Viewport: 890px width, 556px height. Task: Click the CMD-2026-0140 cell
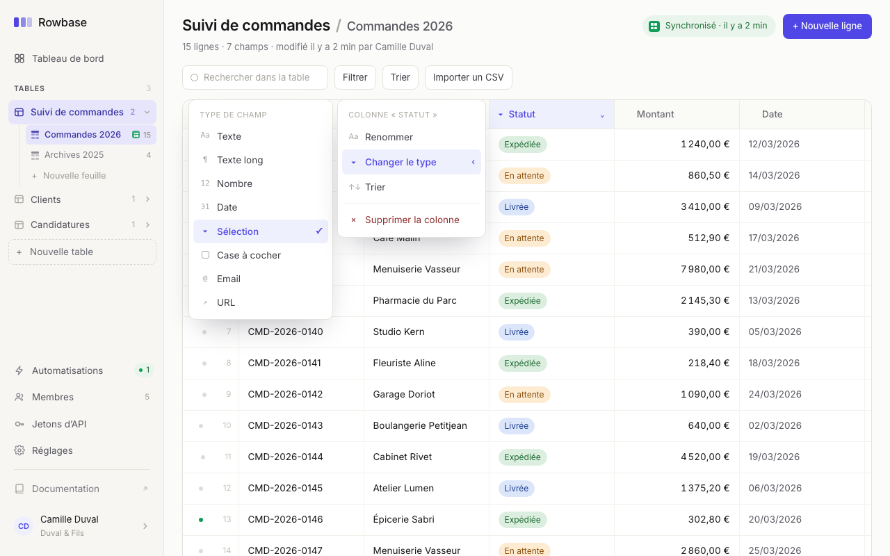[x=302, y=332]
